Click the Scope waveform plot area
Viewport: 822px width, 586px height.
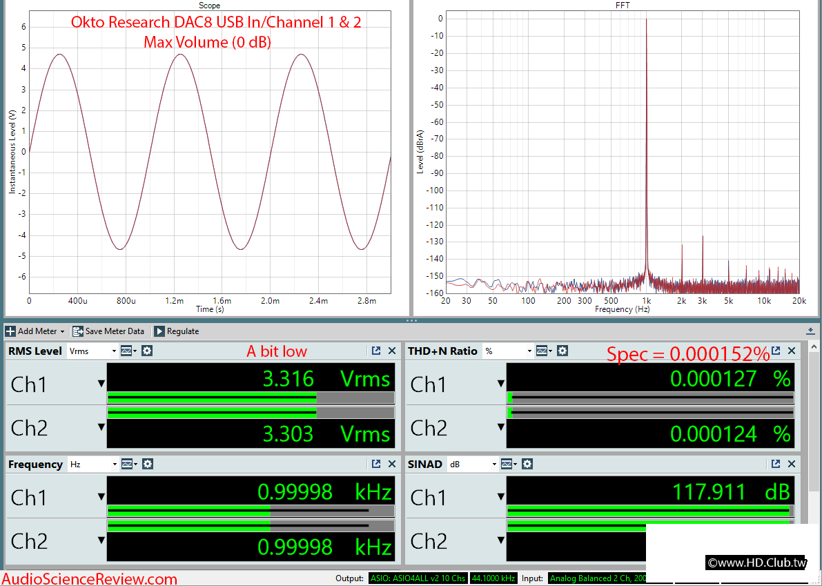pyautogui.click(x=210, y=152)
